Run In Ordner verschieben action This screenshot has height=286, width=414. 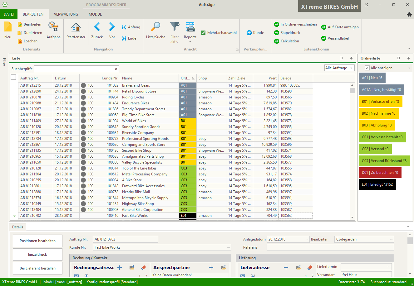295,24
